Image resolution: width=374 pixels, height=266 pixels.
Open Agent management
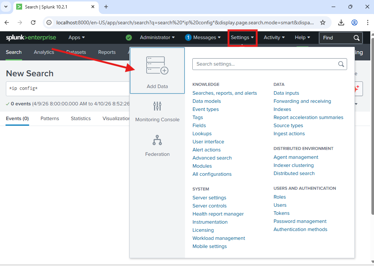point(296,157)
